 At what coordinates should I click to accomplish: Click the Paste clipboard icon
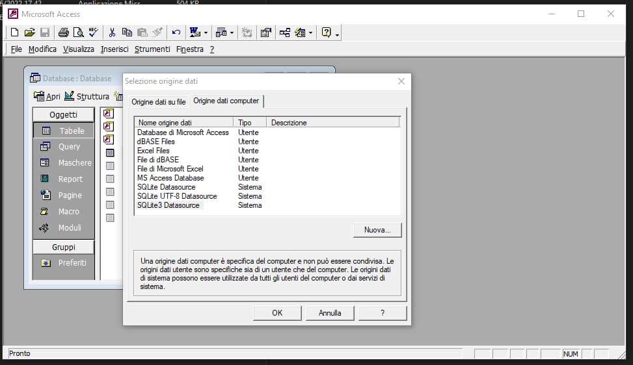[x=142, y=32]
